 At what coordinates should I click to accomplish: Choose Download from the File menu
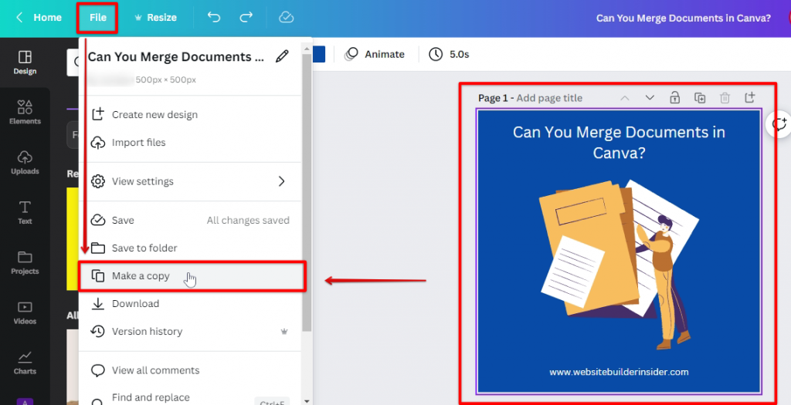[x=135, y=304]
